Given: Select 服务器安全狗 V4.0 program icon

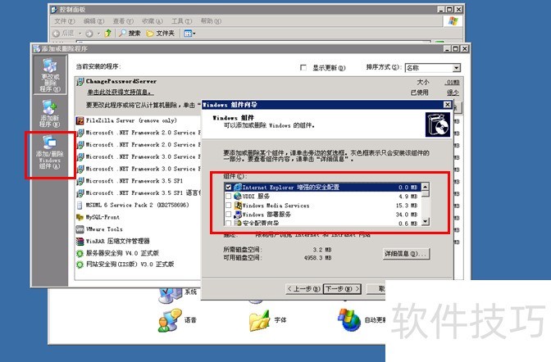Looking at the screenshot, I should tap(80, 253).
